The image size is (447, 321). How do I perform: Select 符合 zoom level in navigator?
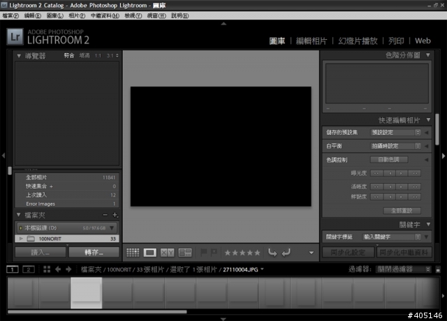(x=69, y=56)
